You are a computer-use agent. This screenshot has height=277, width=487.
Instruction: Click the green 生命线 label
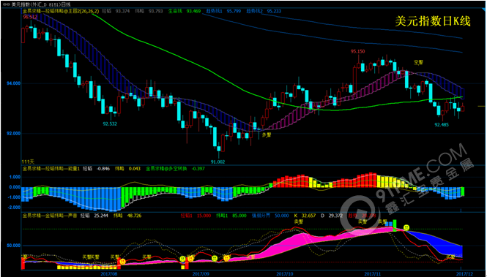click(x=175, y=11)
